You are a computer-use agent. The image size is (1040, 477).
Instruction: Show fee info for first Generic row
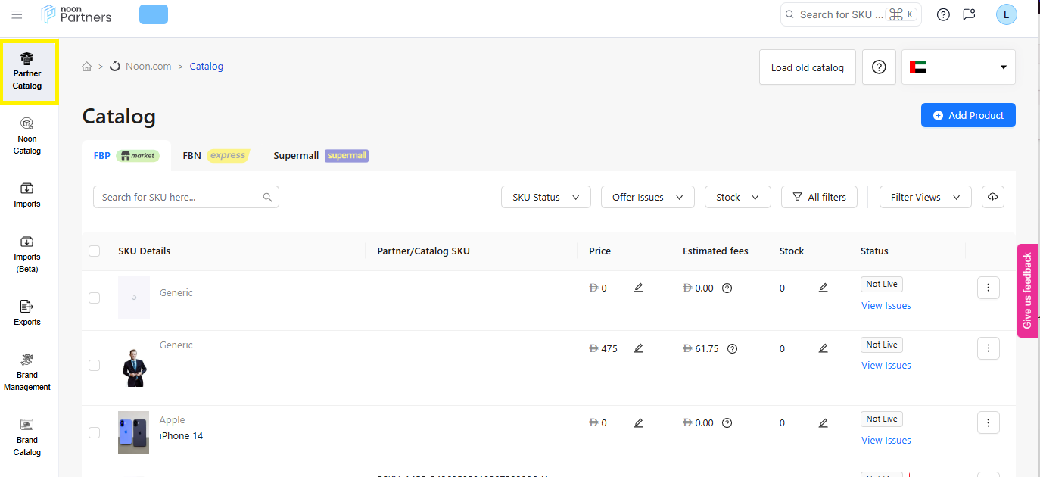727,288
